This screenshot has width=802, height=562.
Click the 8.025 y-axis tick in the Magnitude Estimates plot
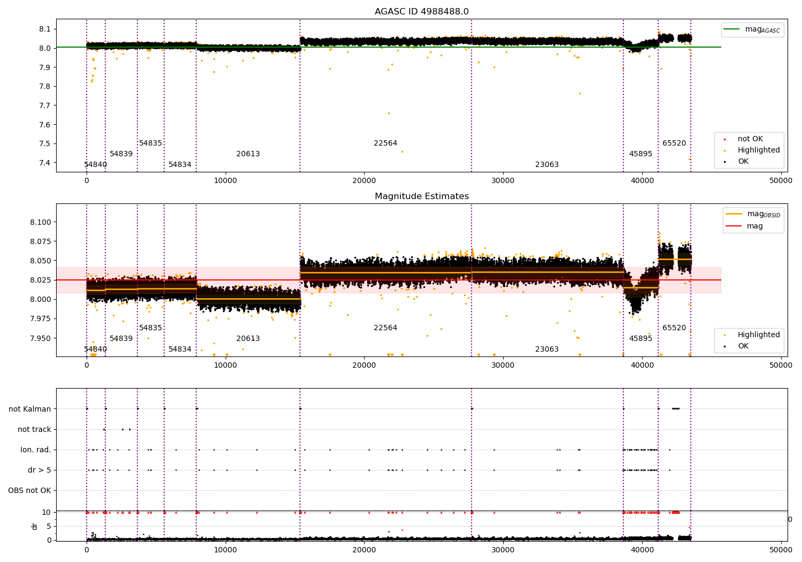click(x=40, y=280)
